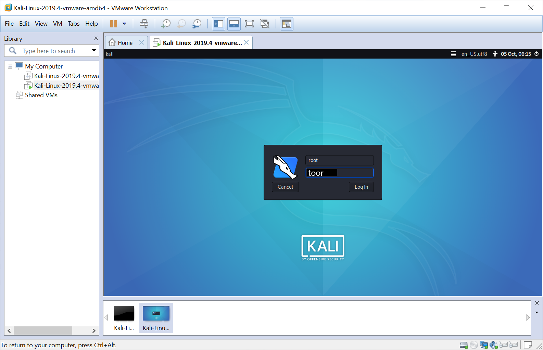Viewport: 543px width, 350px height.
Task: Open the thumbnail bar options dropdown
Action: [537, 312]
